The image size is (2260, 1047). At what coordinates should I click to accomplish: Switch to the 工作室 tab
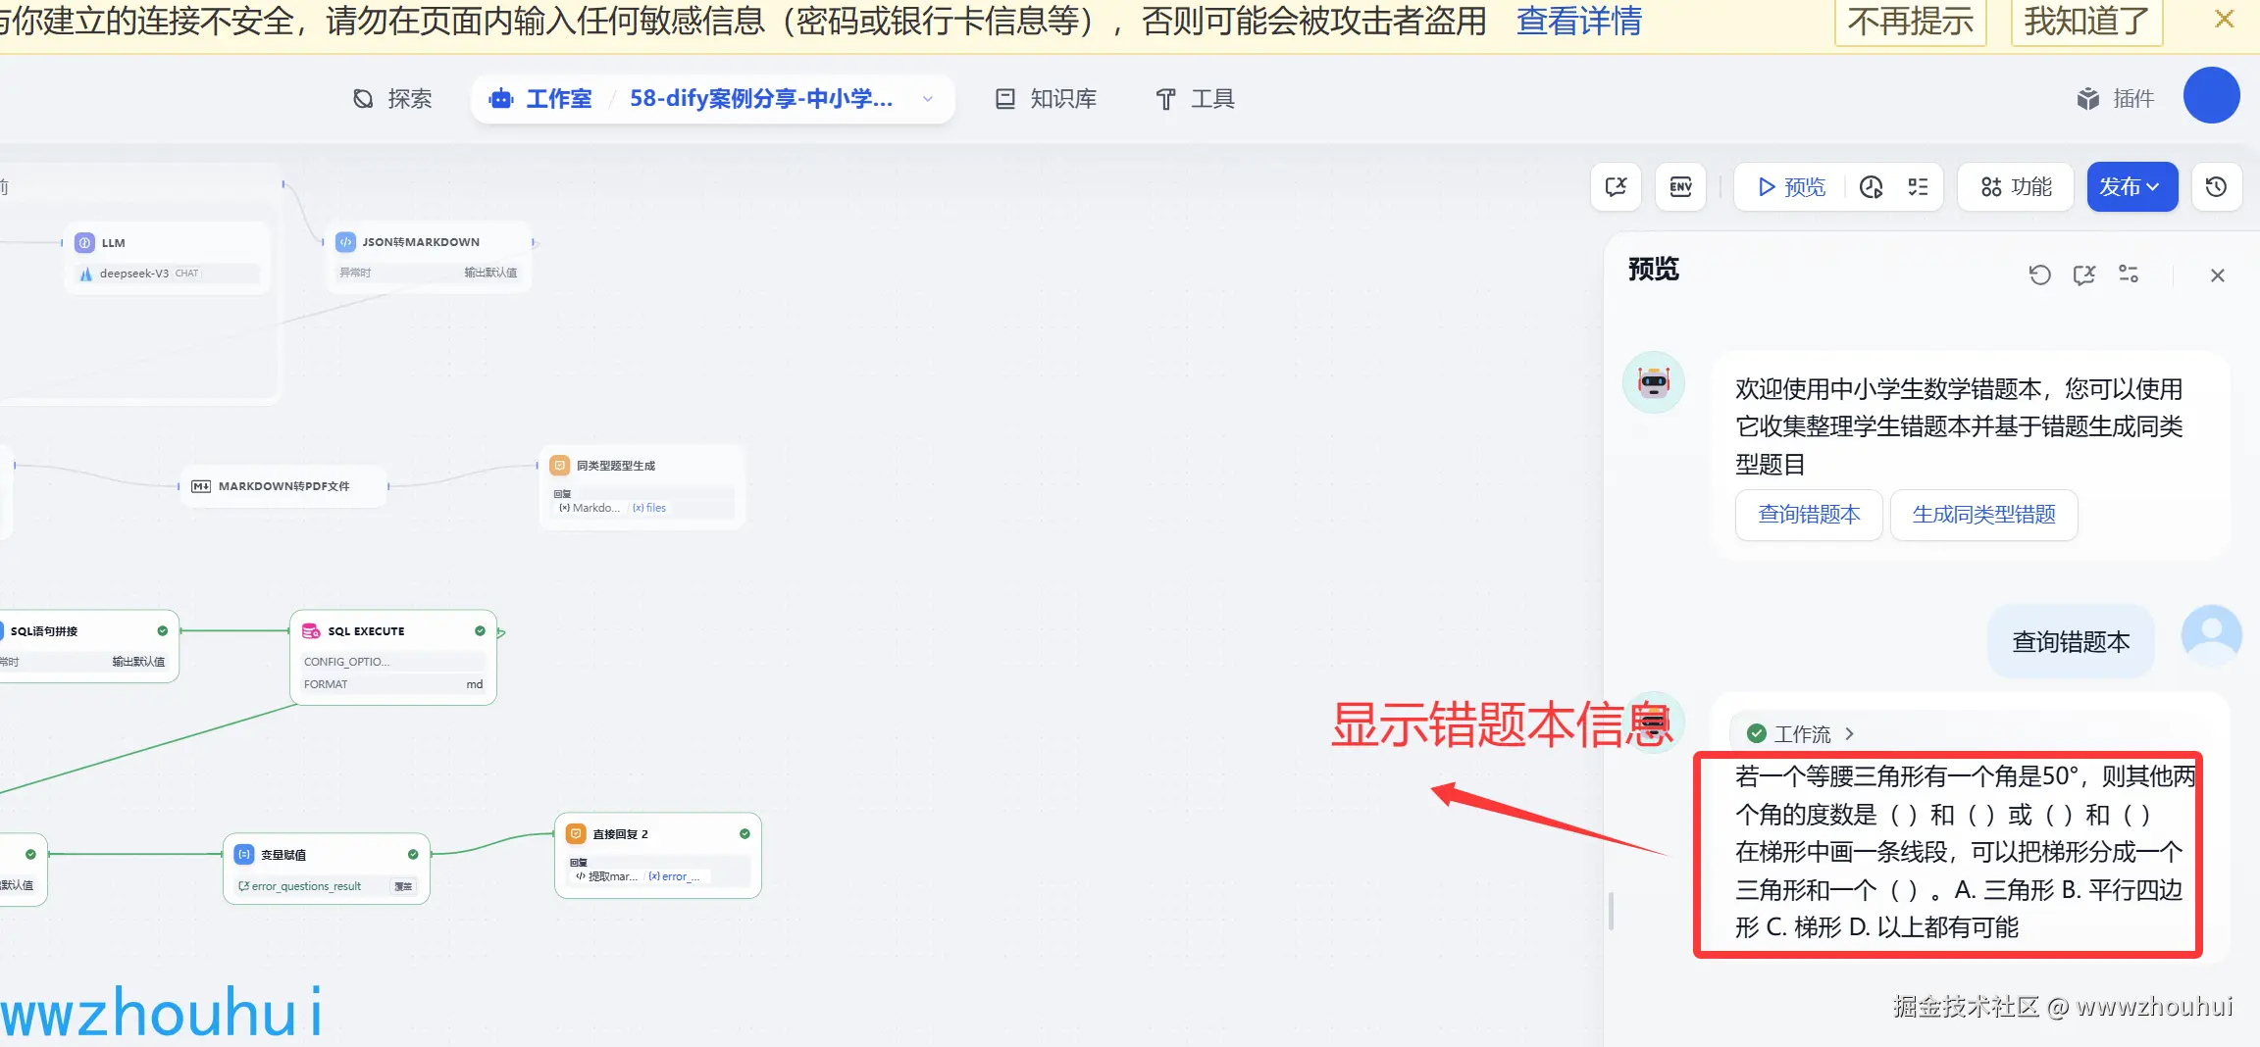(x=559, y=98)
